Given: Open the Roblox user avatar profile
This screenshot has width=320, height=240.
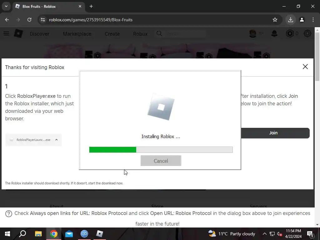Looking at the screenshot, I should coord(252,33).
